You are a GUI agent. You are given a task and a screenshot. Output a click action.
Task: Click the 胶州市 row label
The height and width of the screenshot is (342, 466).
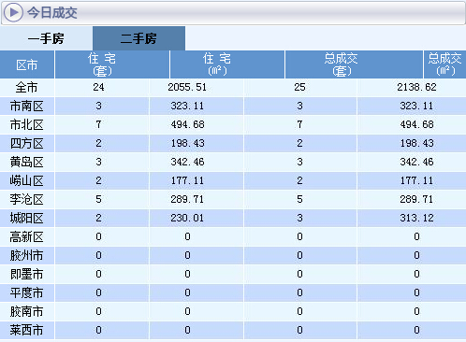click(26, 256)
